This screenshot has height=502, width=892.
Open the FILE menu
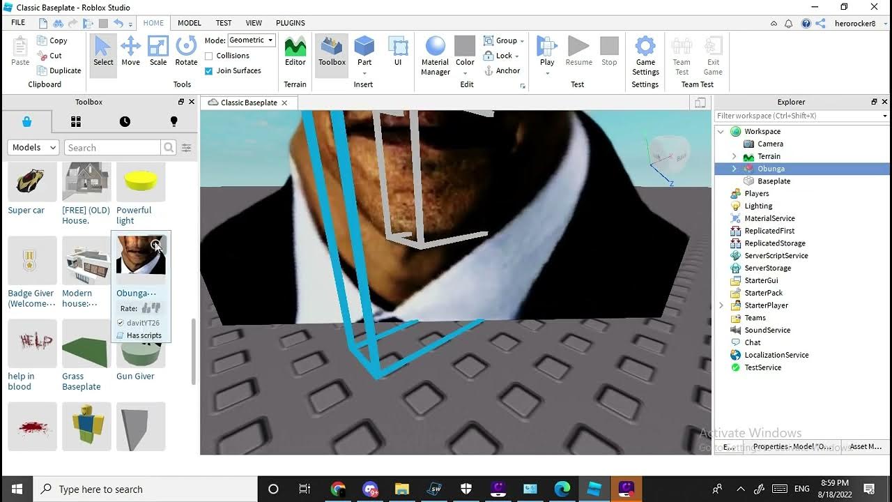(19, 23)
